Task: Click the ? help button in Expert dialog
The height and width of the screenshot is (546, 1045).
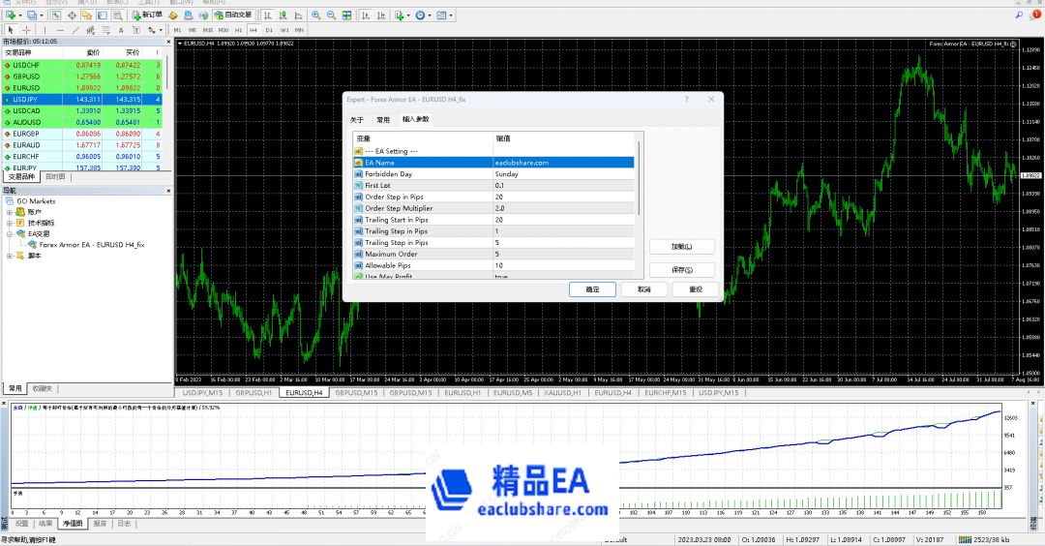Action: tap(686, 100)
